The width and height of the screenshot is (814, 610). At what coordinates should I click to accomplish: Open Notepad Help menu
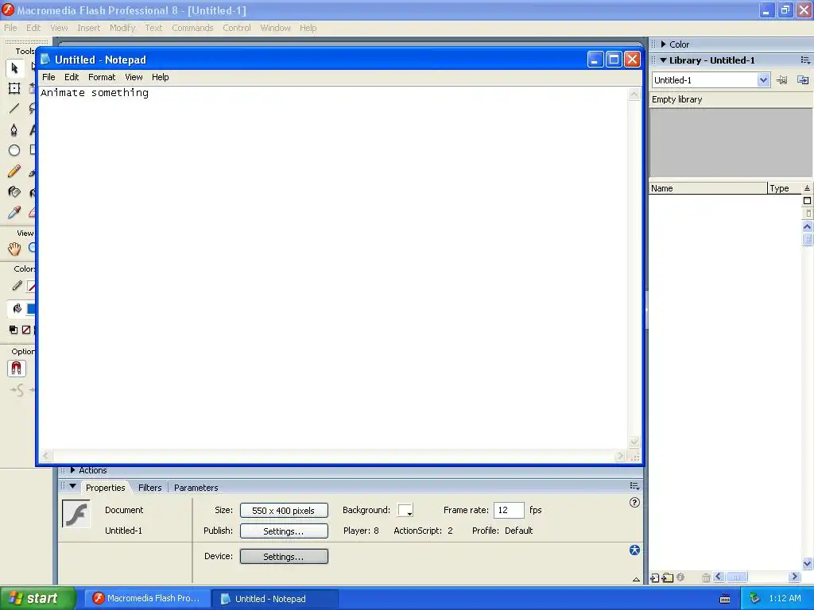pos(161,77)
